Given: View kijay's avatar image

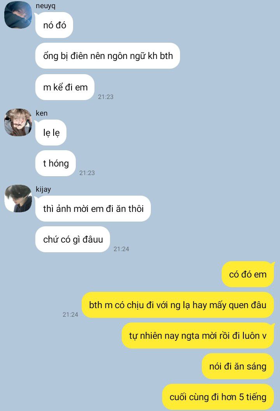Looking at the screenshot, I should pyautogui.click(x=18, y=198).
